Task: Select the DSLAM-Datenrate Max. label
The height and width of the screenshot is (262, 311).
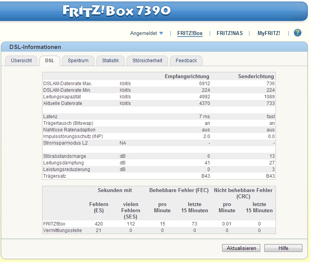Action: pyautogui.click(x=67, y=84)
